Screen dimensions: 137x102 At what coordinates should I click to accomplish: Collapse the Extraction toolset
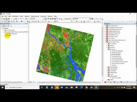click(107, 49)
